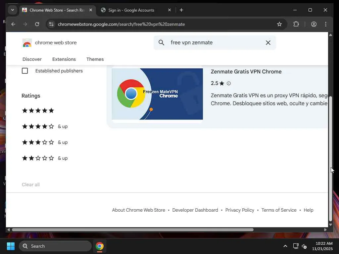Click the rating info icon beside 2.5
The image size is (339, 254).
[x=229, y=83]
